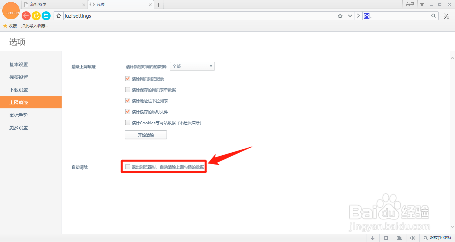Check 清除Cookies等网站数据 checkbox
This screenshot has height=242, width=455.
[x=128, y=123]
